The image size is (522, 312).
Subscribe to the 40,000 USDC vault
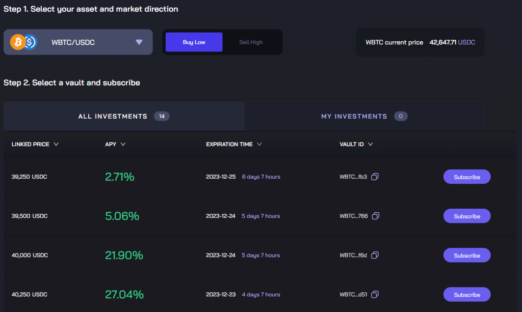pos(467,256)
